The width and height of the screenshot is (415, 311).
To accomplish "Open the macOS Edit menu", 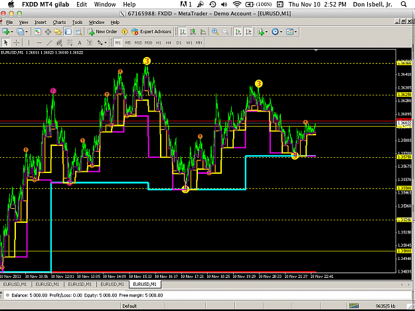I will click(x=82, y=4).
